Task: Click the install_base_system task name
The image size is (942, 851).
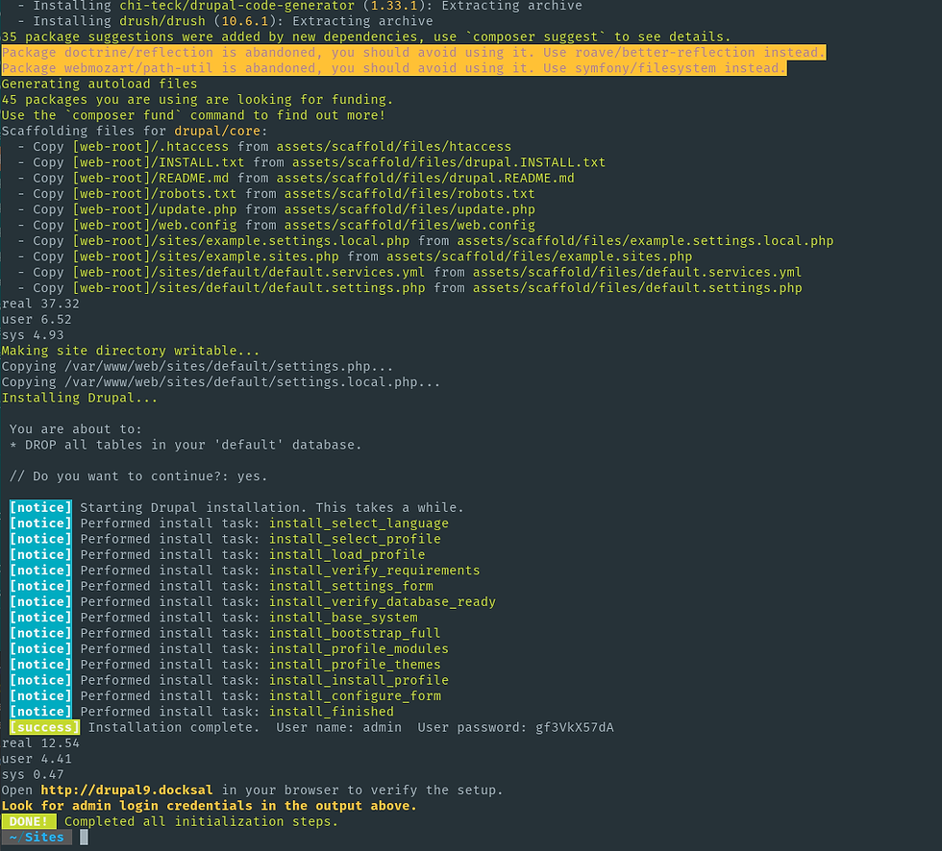Action: (343, 618)
